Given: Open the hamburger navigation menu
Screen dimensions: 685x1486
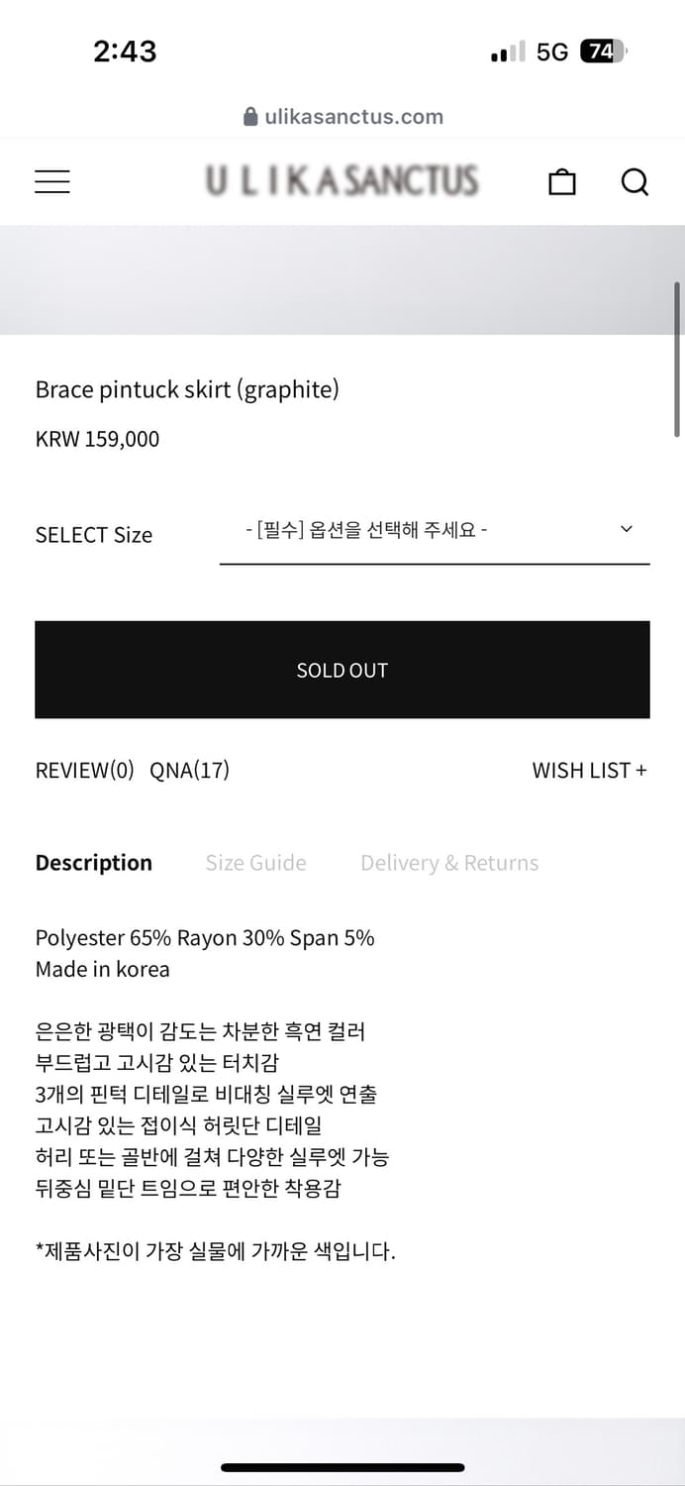Looking at the screenshot, I should (x=51, y=181).
